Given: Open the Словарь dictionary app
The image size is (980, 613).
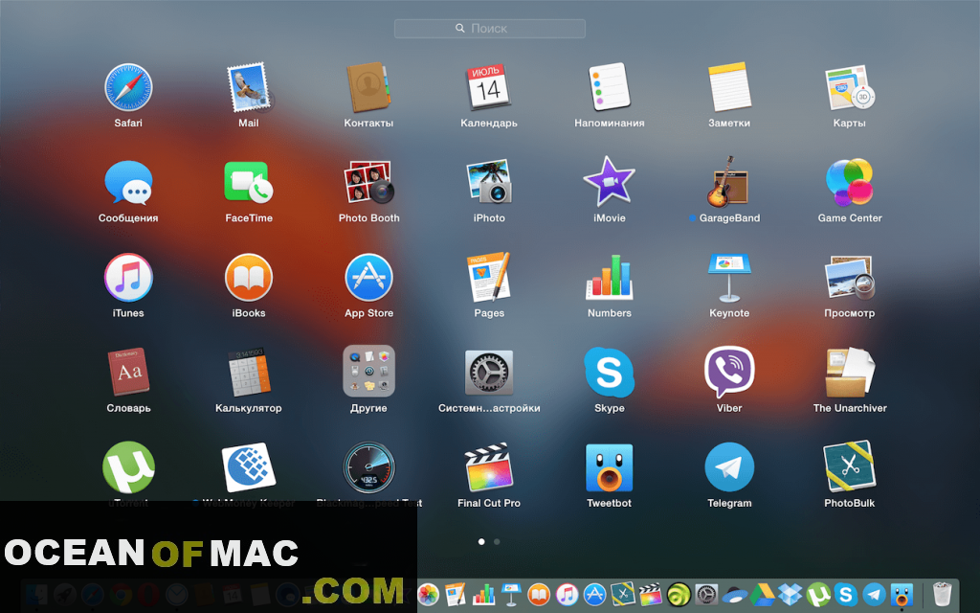Looking at the screenshot, I should (x=128, y=373).
